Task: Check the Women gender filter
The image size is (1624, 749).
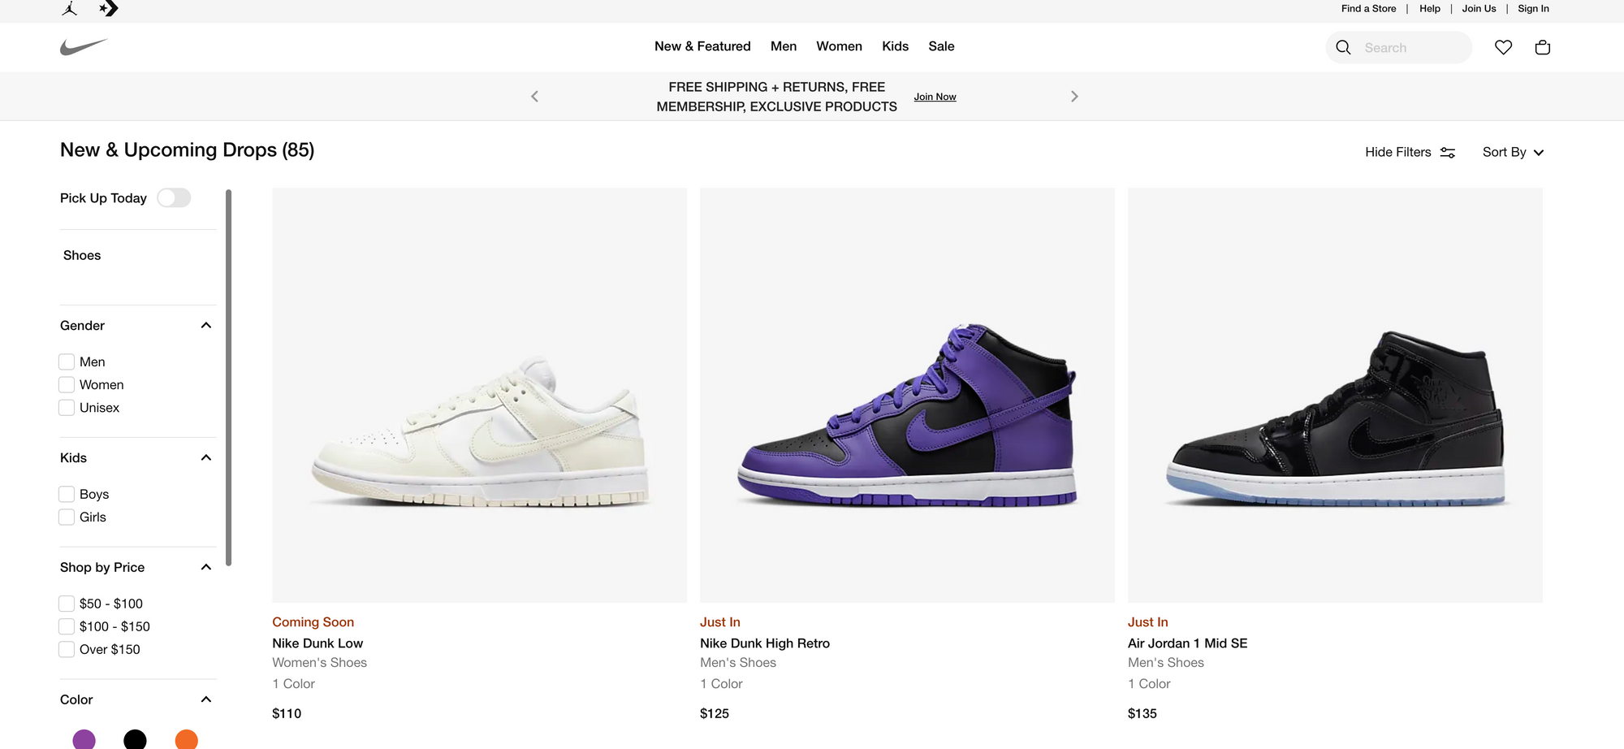Action: (x=66, y=384)
